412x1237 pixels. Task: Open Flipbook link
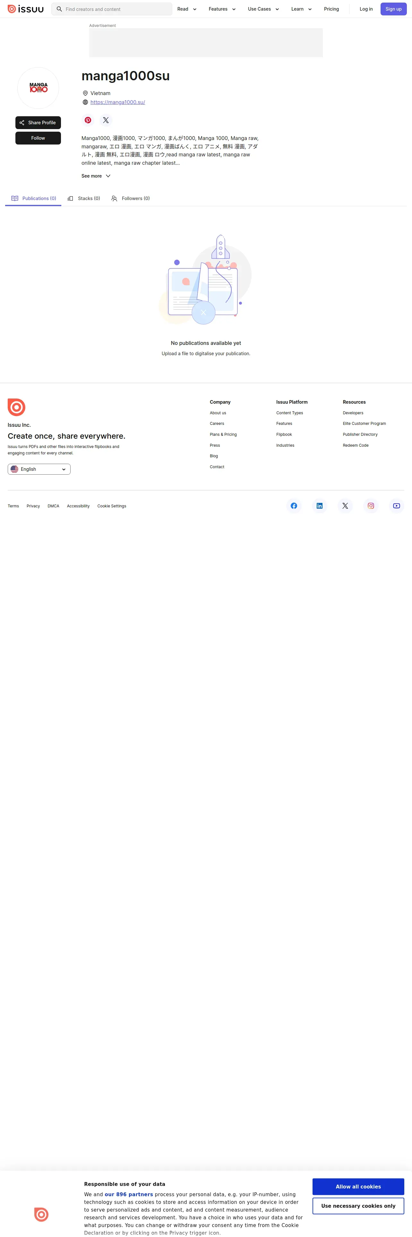[284, 434]
